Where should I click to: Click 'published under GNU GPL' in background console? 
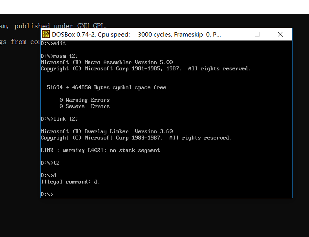(60, 26)
